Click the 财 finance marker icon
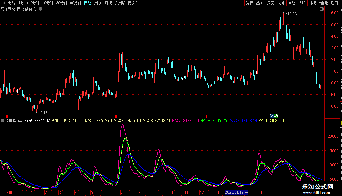 [x=271, y=116]
